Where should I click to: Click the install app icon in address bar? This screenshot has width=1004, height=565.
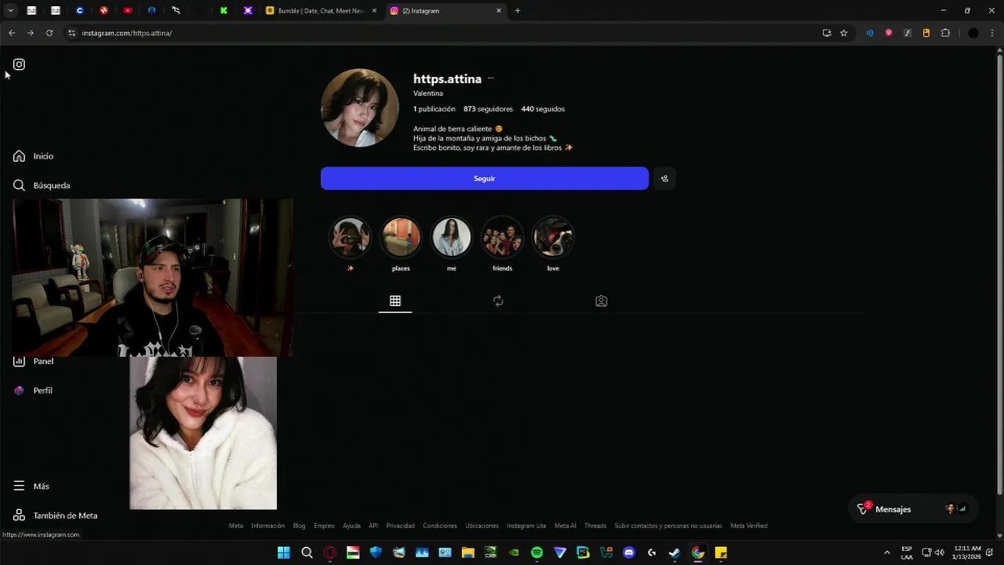pyautogui.click(x=827, y=33)
